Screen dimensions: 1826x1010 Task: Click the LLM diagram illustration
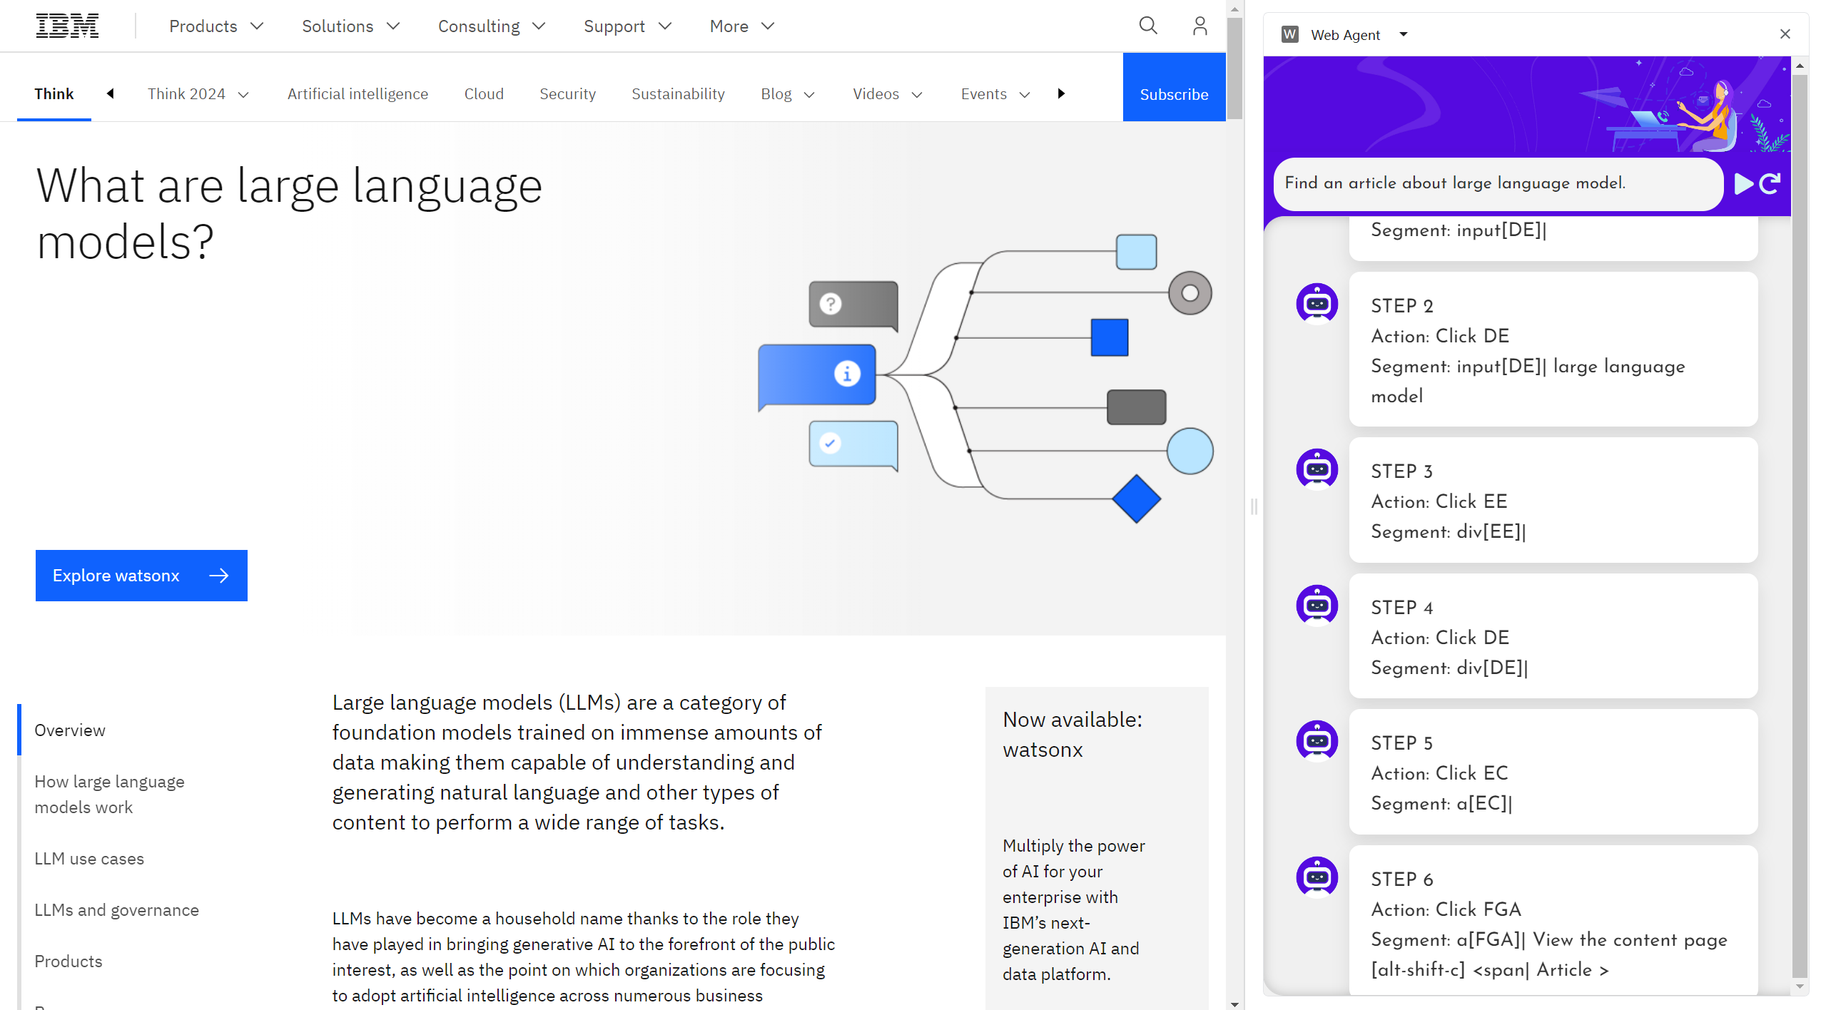(x=985, y=378)
